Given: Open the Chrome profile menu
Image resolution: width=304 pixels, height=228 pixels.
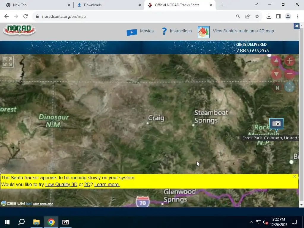Looking at the screenshot, I should pos(288,17).
